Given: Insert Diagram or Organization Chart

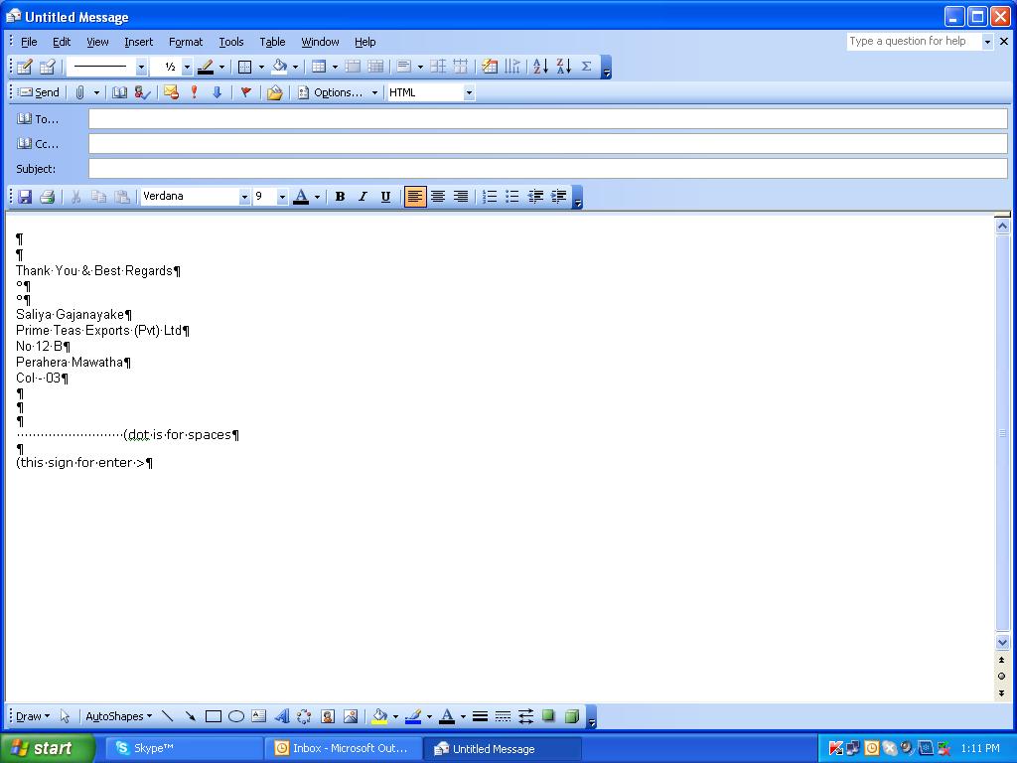Looking at the screenshot, I should tap(304, 716).
